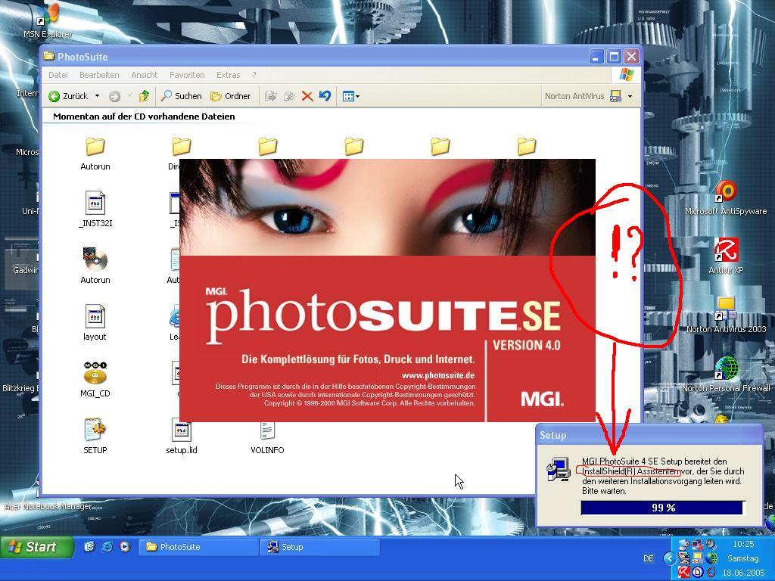Open the Forward history dropdown arrow

click(129, 96)
